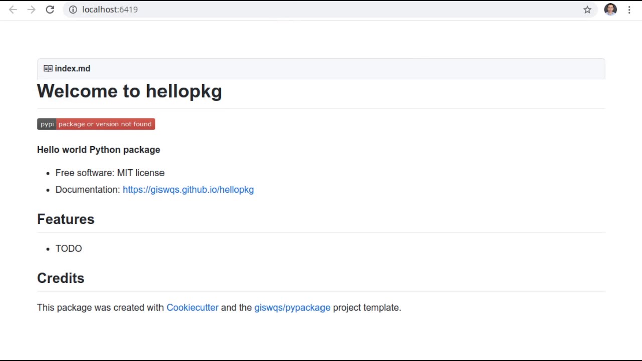The height and width of the screenshot is (361, 642).
Task: Click the Free software: MIT license item
Action: [x=110, y=173]
